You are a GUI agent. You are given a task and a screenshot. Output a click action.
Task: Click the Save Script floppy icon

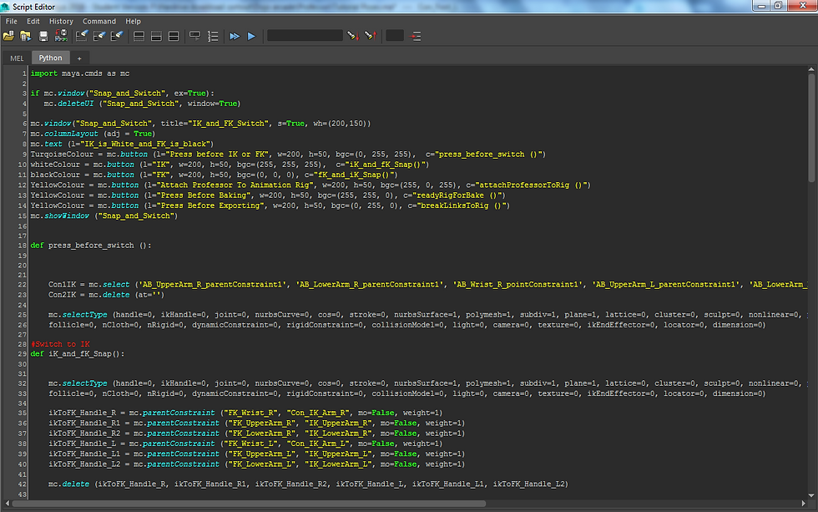click(43, 36)
